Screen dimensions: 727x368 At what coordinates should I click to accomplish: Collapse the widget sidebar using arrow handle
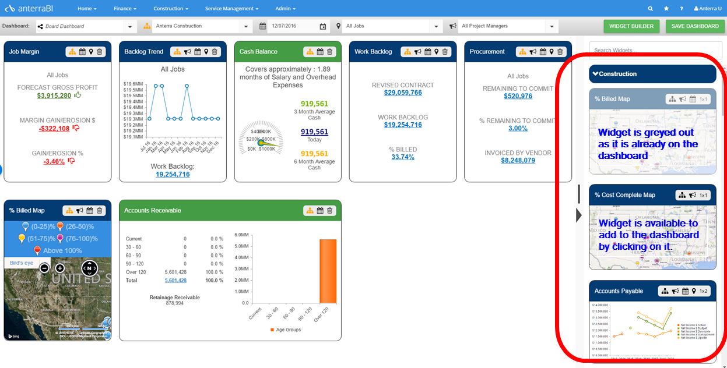coord(578,215)
